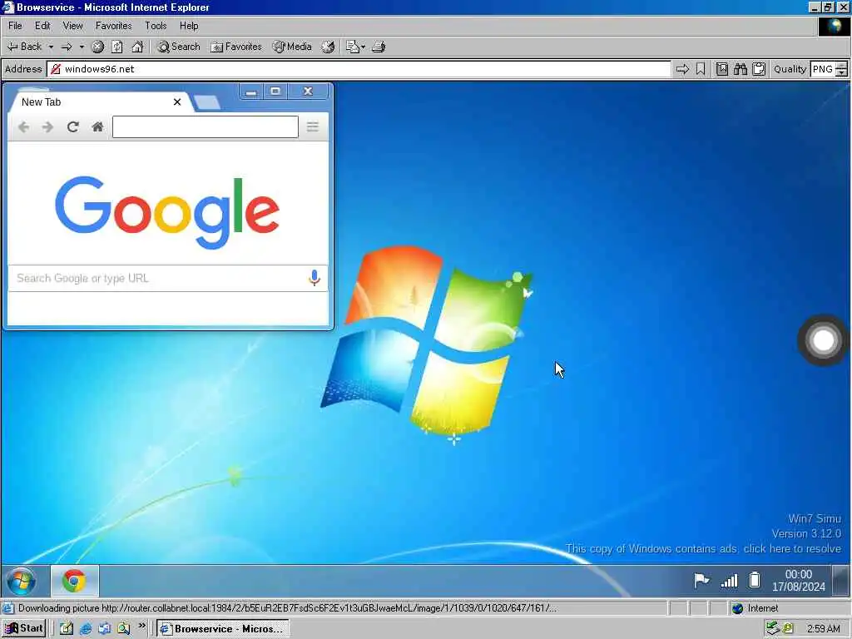Open the Tools menu
Image resolution: width=852 pixels, height=639 pixels.
pos(156,26)
